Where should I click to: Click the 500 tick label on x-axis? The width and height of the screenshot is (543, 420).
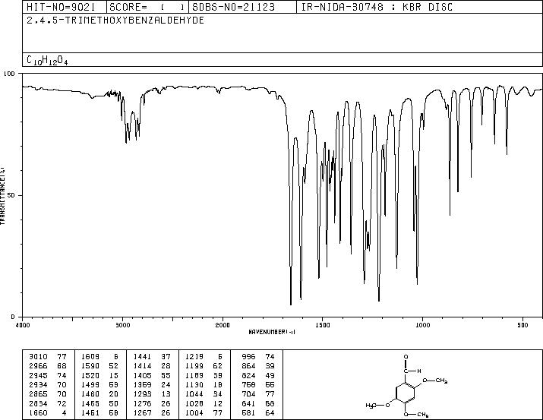[x=523, y=325]
